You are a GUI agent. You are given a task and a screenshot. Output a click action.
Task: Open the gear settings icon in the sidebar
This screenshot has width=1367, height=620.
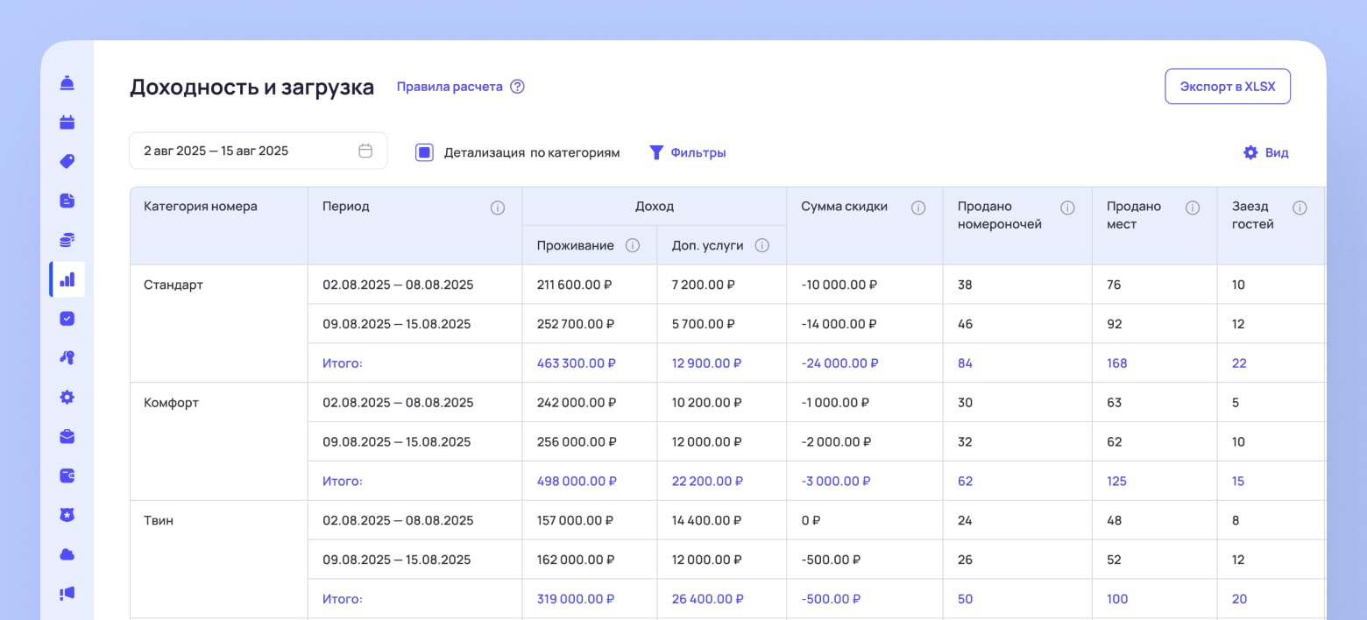(x=67, y=397)
